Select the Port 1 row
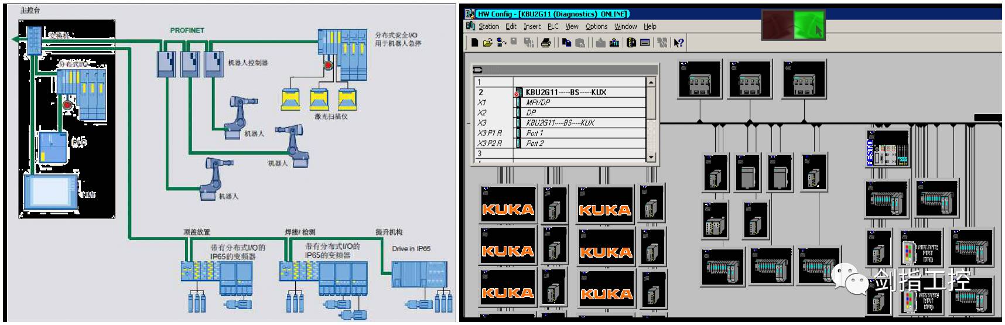 point(560,133)
